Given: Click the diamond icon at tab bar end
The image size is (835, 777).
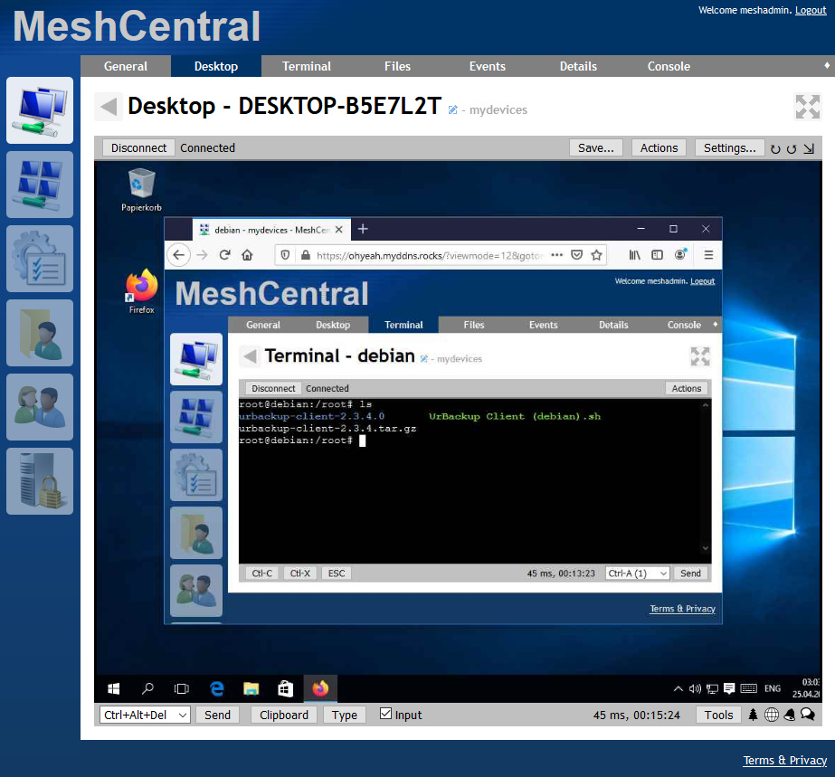Looking at the screenshot, I should (x=827, y=65).
